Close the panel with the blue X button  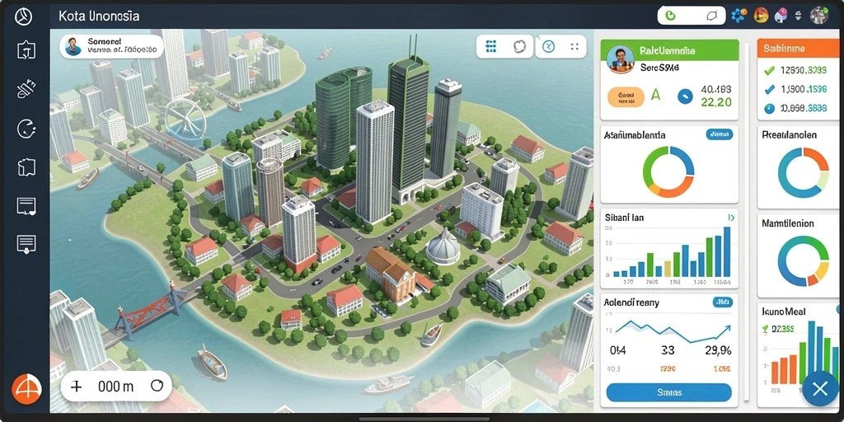point(820,388)
